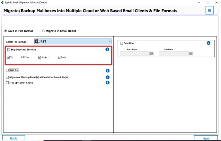Viewport: 221px width, 141px height.
Task: Close the Sysinfo Email Migration window
Action: click(x=217, y=3)
